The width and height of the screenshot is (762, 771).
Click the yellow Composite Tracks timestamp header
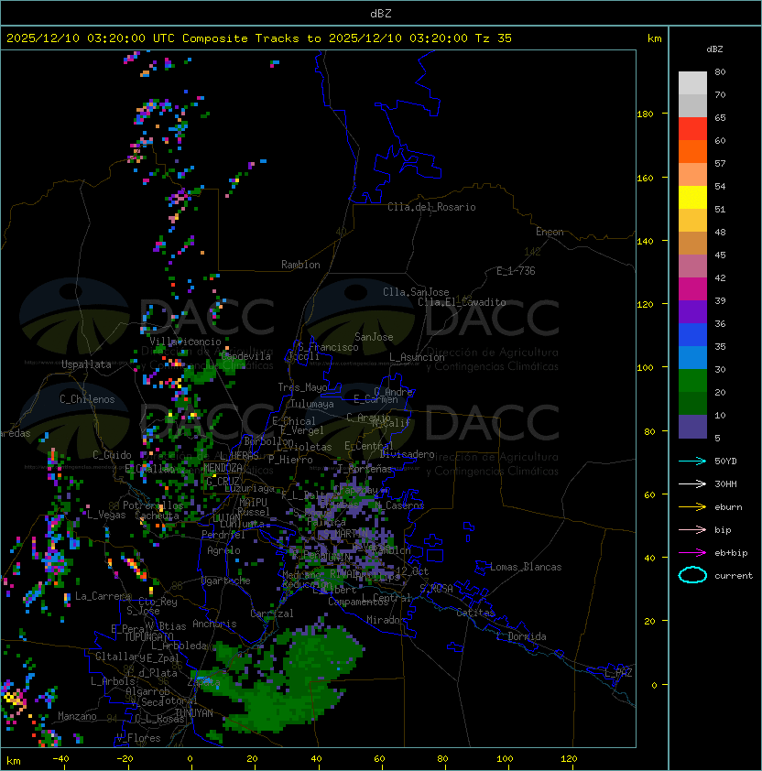click(x=259, y=38)
